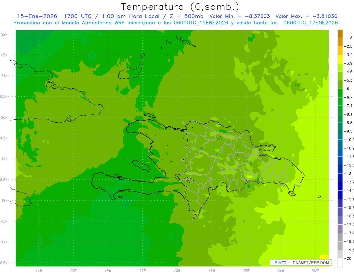Select the date text '15-Ene-2026'
This screenshot has height=274, width=354.
tap(37, 16)
